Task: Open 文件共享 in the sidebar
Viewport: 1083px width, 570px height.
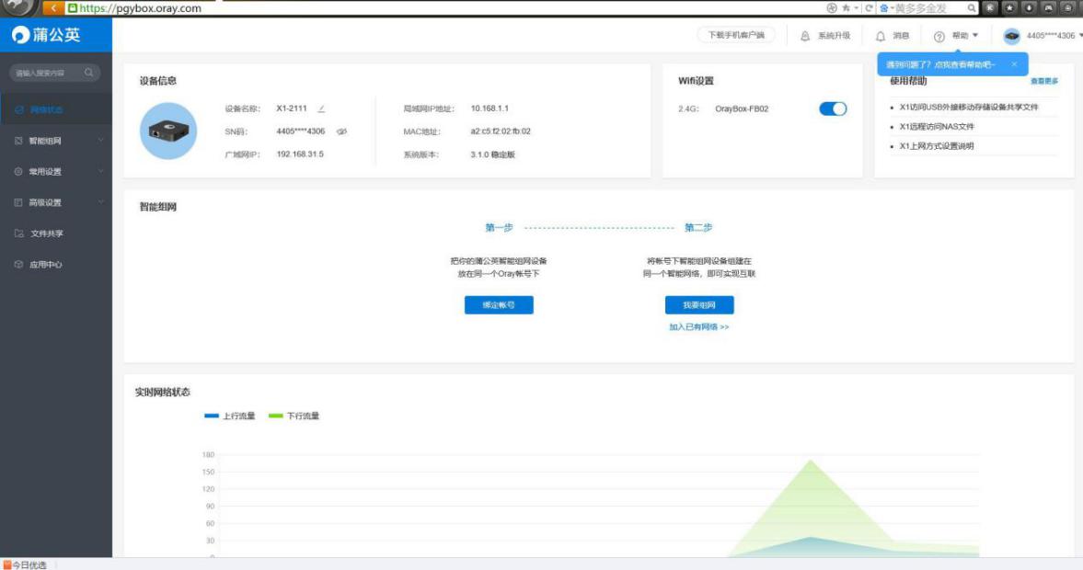Action: click(46, 234)
